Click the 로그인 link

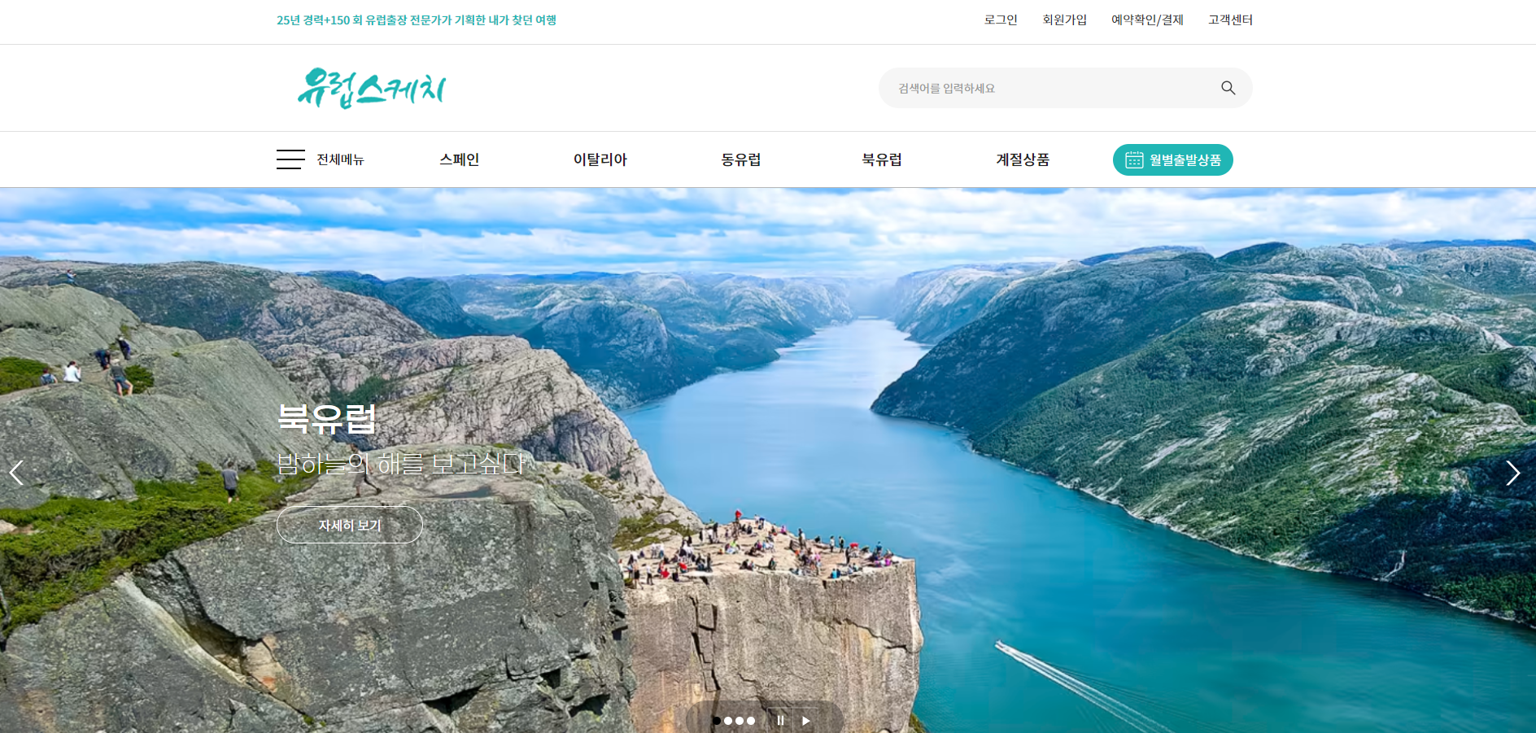[1001, 20]
